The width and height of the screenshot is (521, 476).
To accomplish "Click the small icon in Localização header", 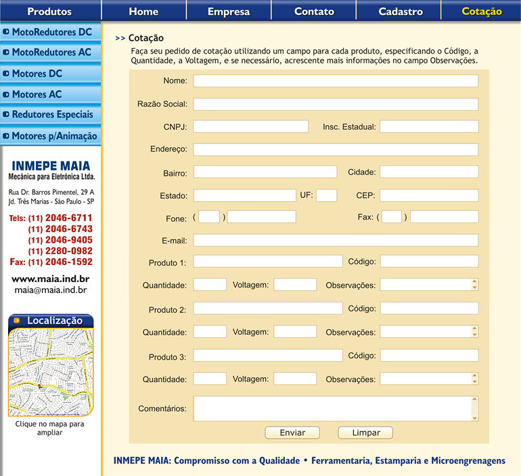I will [16, 320].
